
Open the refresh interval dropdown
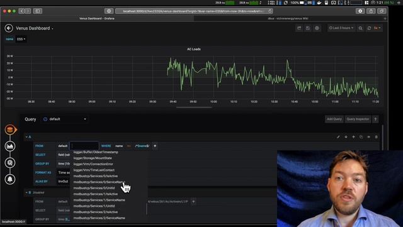(x=377, y=28)
